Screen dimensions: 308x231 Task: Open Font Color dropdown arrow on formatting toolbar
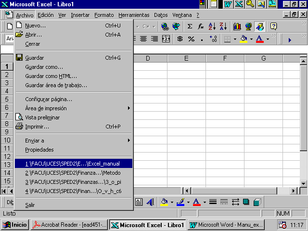coord(268,39)
